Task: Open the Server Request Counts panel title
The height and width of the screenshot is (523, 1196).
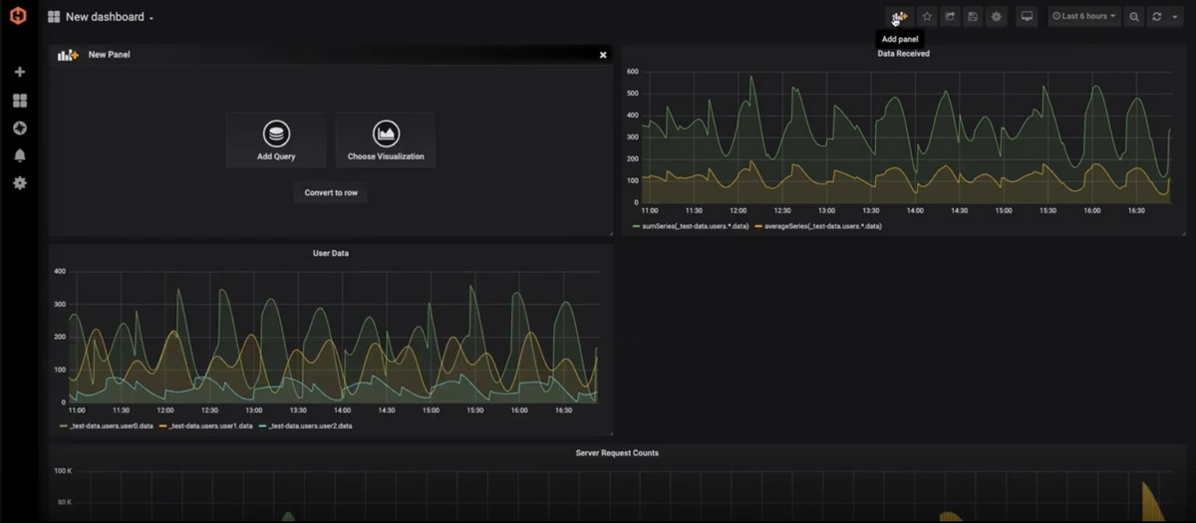Action: (617, 453)
